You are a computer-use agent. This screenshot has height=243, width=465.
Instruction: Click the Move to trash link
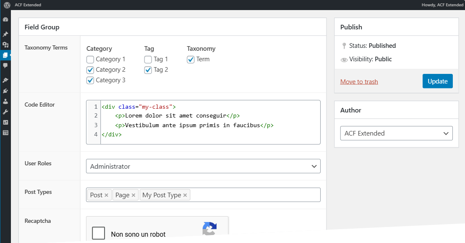[359, 82]
